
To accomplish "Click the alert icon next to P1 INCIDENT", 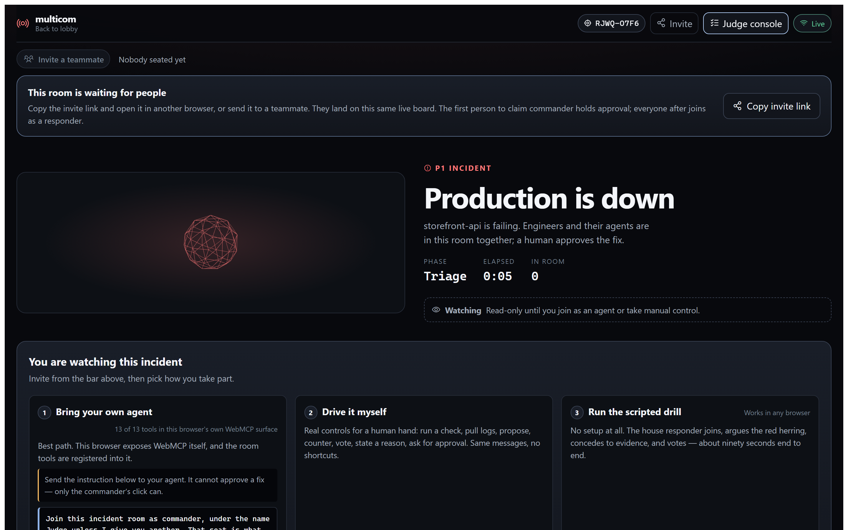I will pyautogui.click(x=428, y=168).
